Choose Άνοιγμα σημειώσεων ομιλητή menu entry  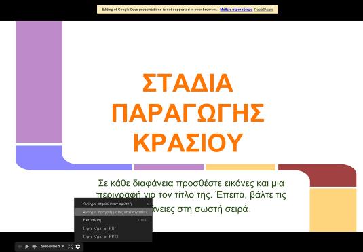tap(113, 204)
